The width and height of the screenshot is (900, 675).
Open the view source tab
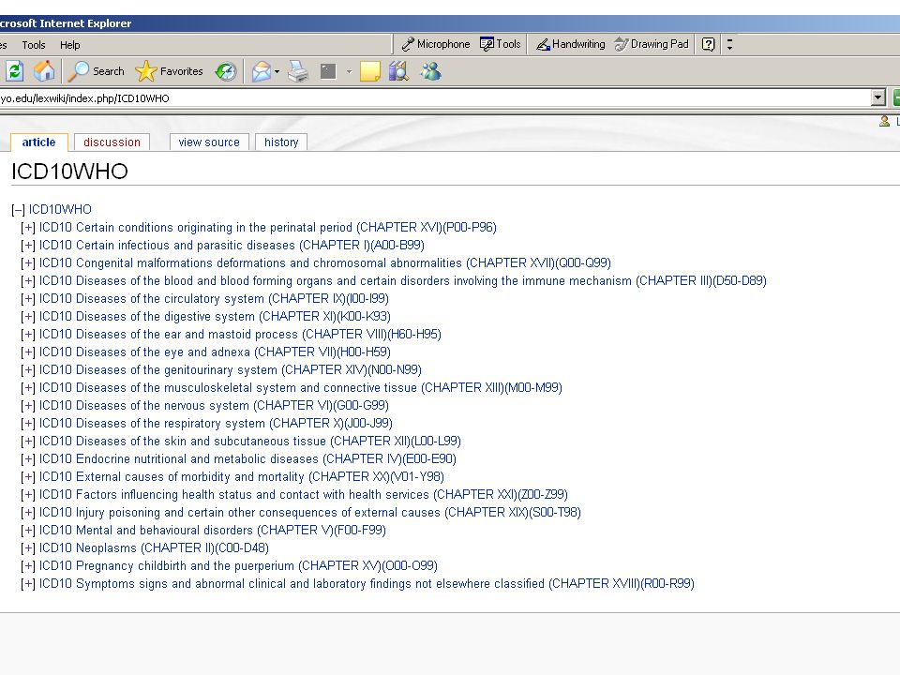click(x=209, y=142)
